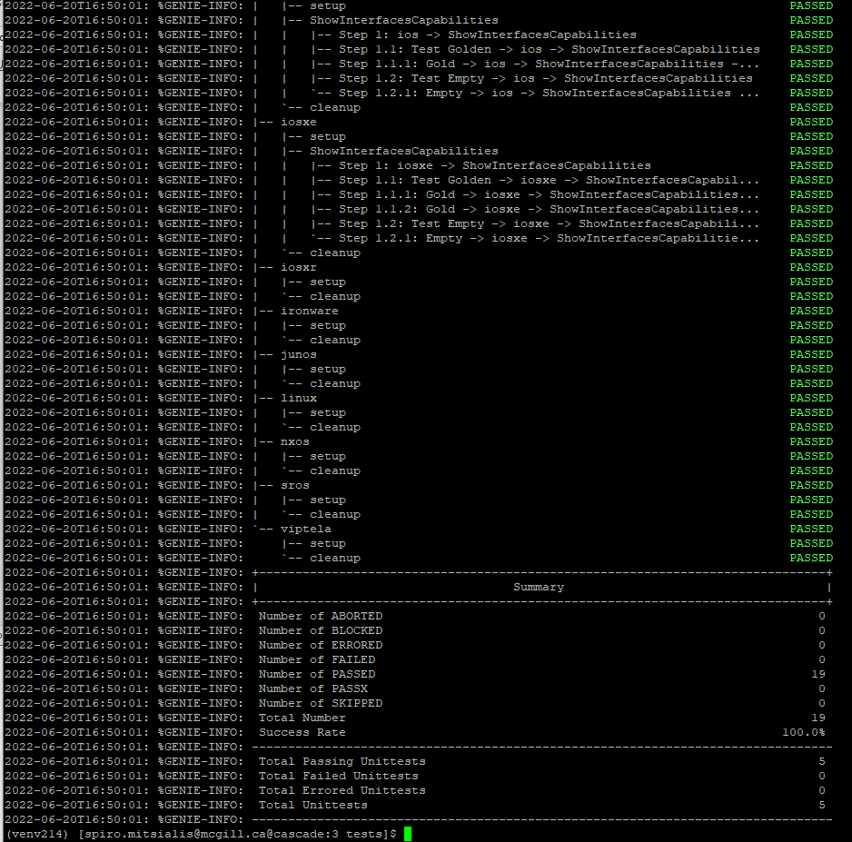Click 'Step 1.1: Test Golden -> ios' line
The height and width of the screenshot is (842, 852).
point(550,49)
